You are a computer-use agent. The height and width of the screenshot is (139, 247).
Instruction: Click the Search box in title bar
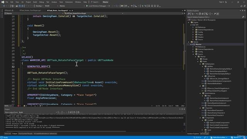[95, 2]
